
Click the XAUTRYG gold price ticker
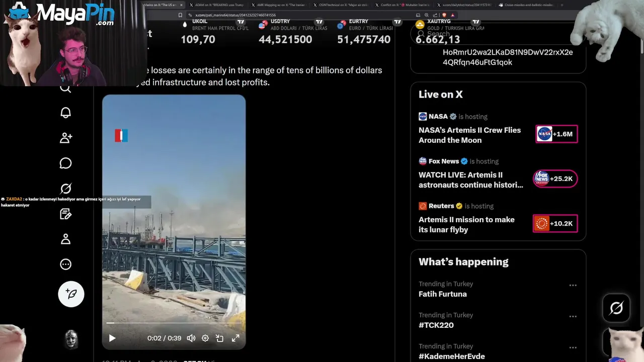[x=450, y=32]
